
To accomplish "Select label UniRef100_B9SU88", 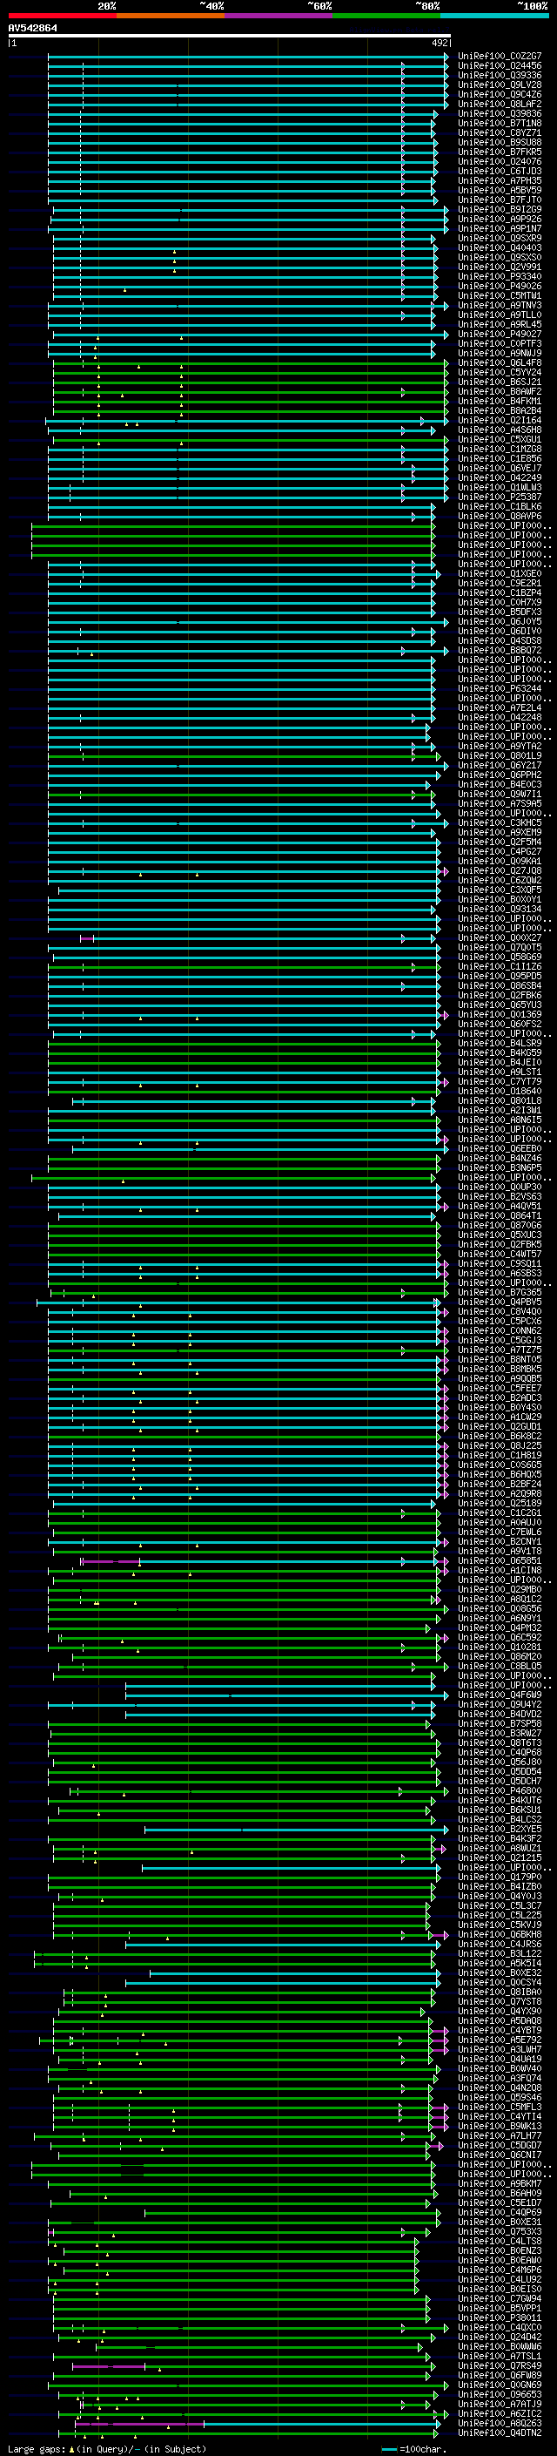I will tap(500, 142).
